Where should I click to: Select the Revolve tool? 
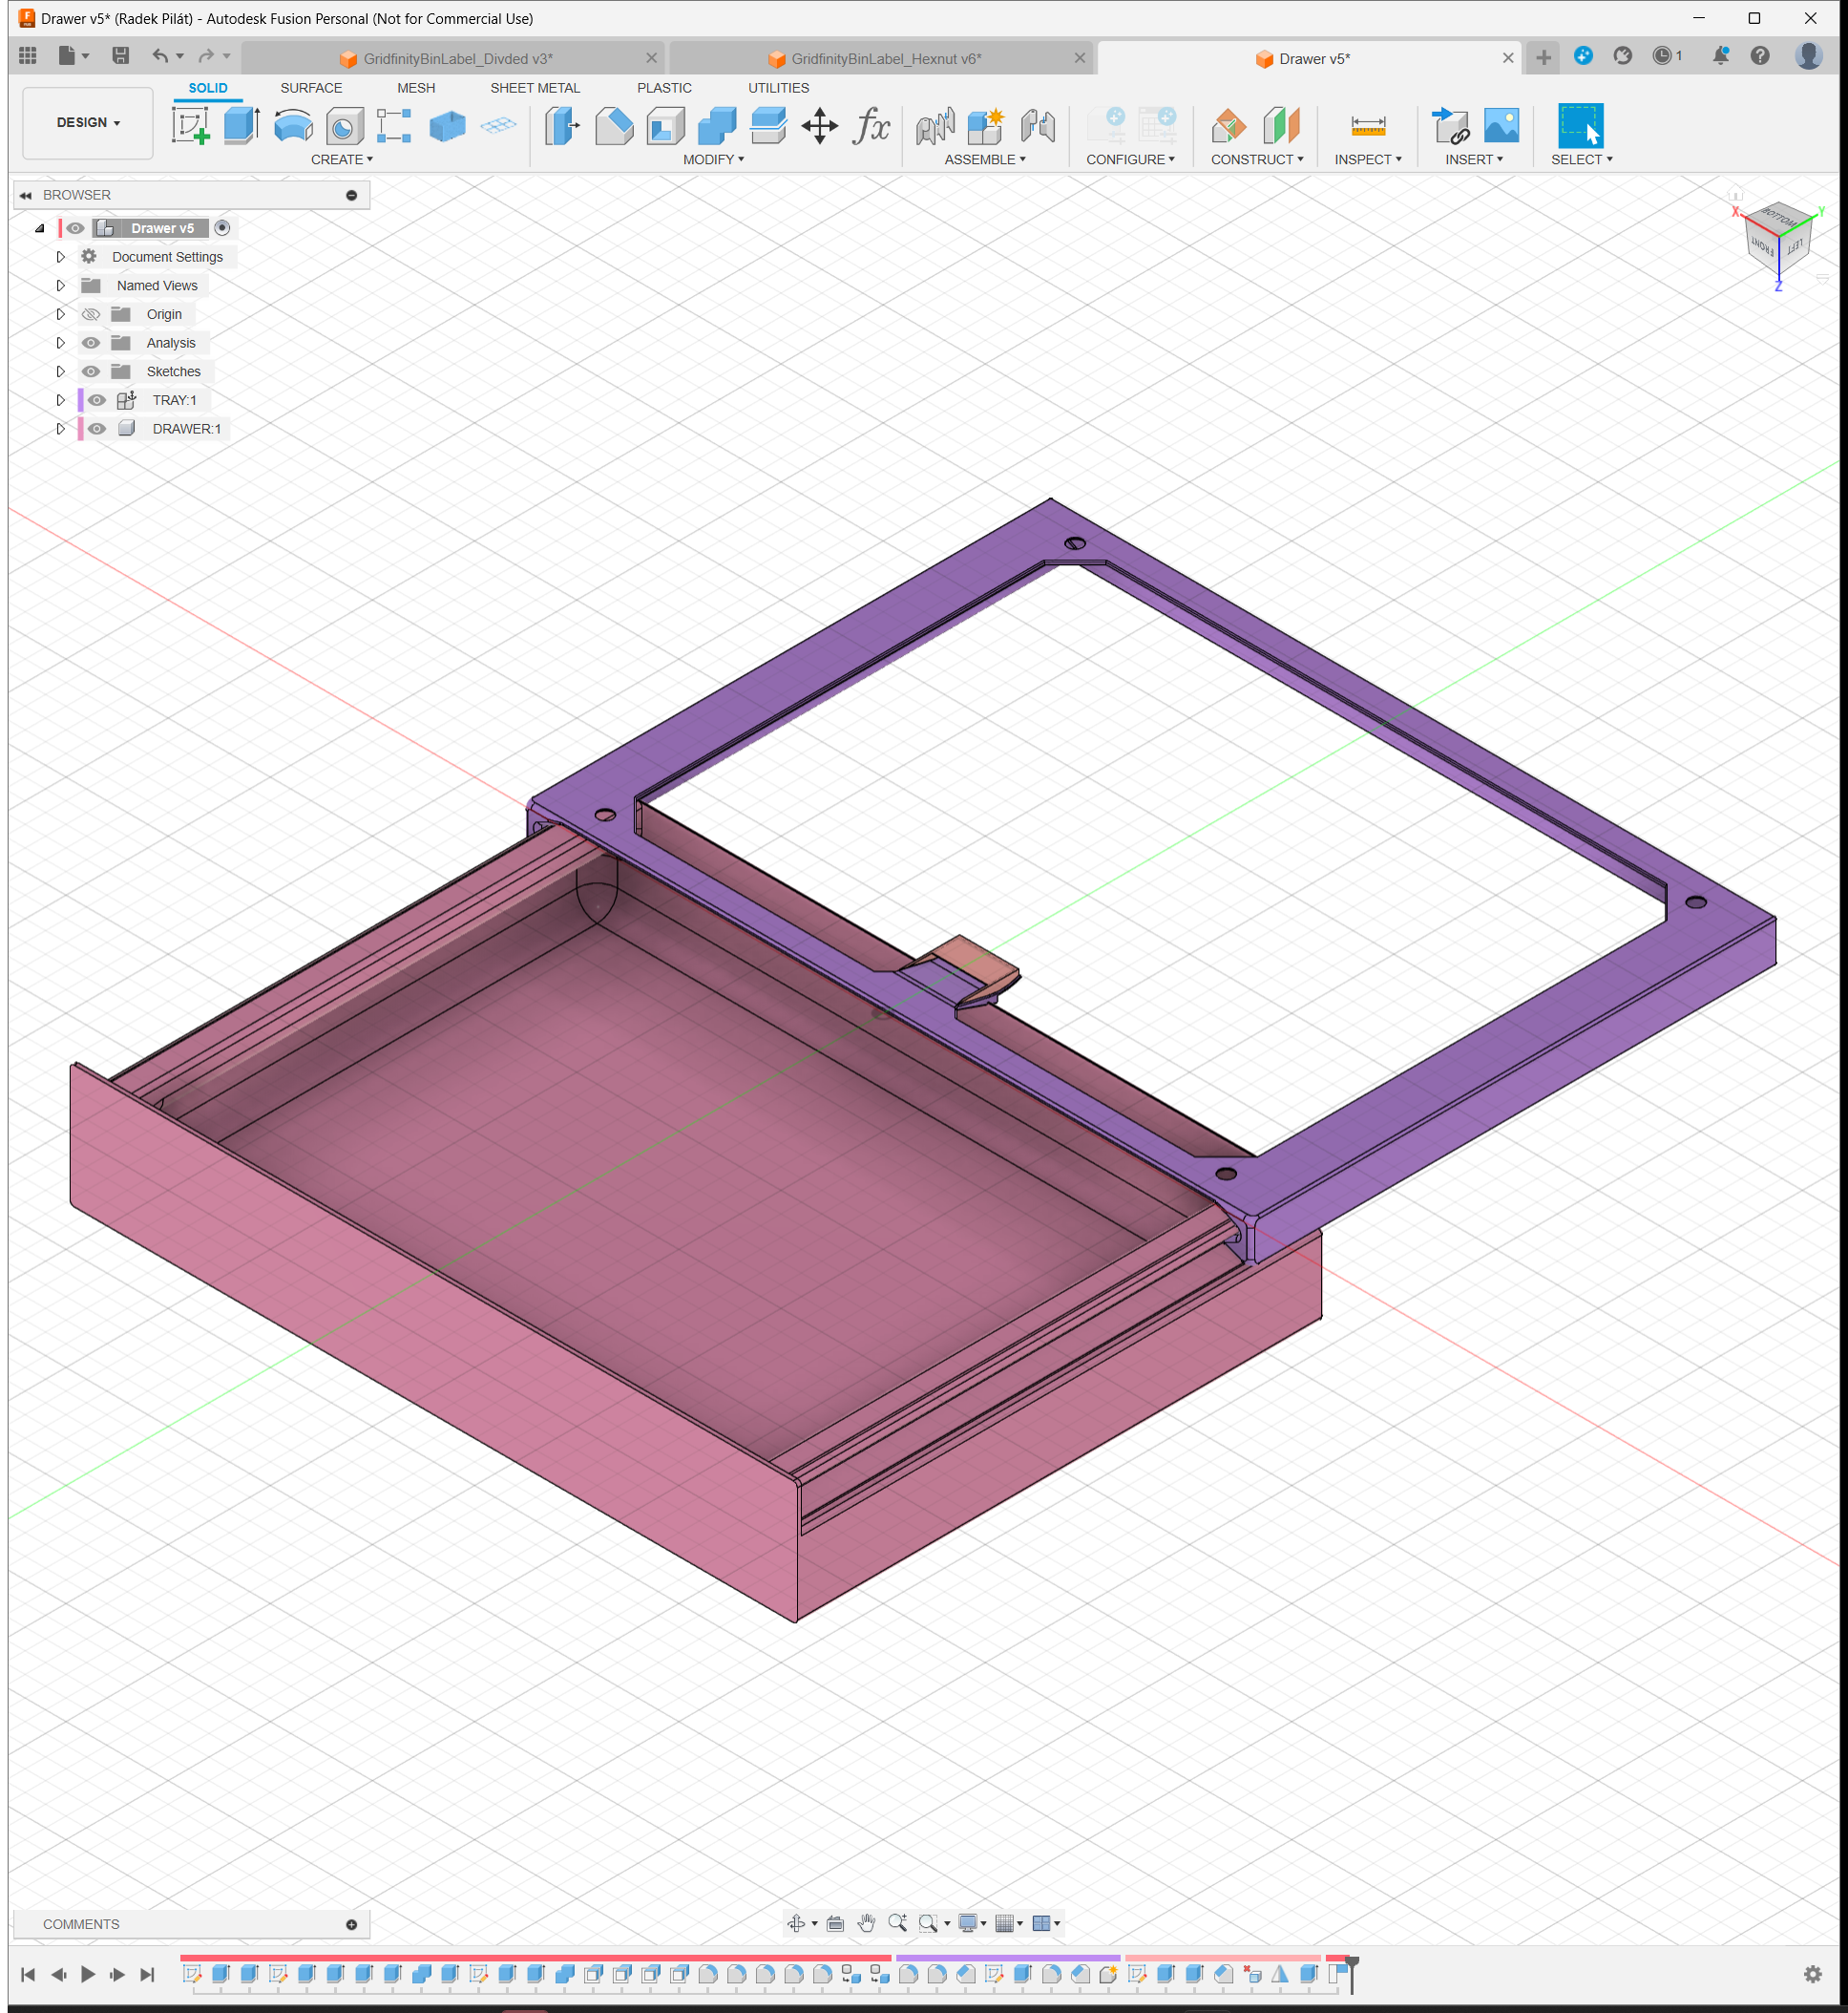pyautogui.click(x=293, y=126)
